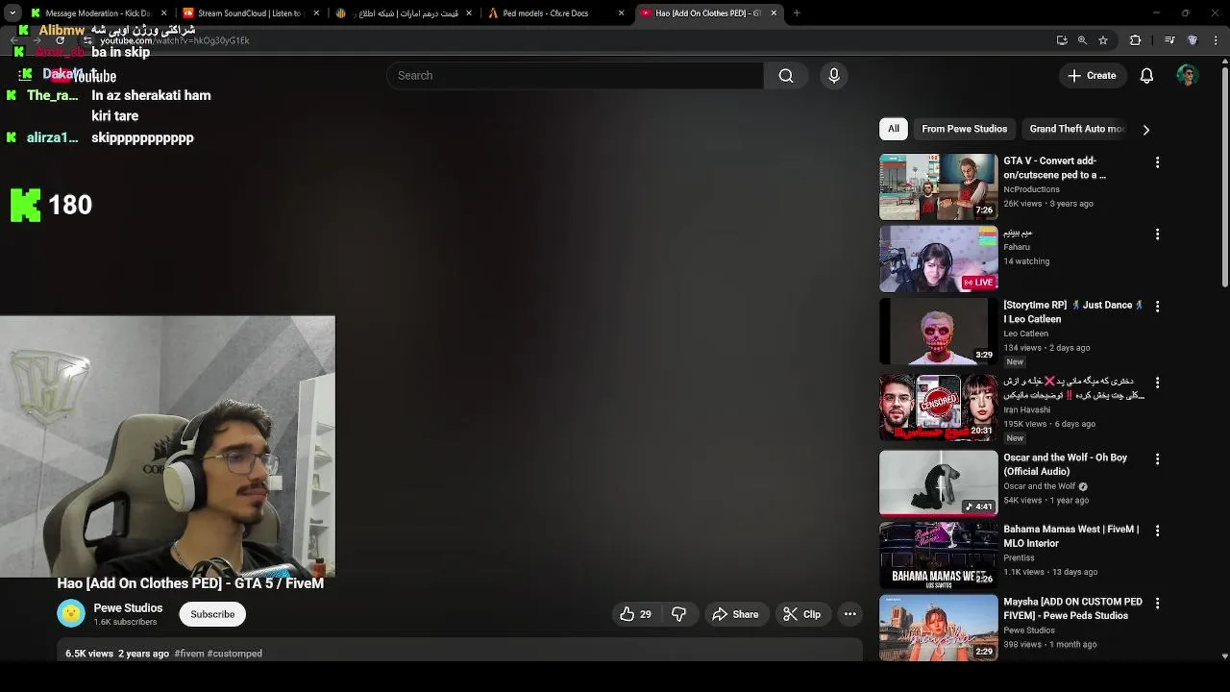Open options menu for Faharu live stream

(1157, 235)
